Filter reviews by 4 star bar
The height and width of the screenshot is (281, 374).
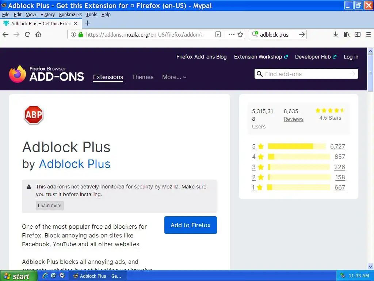tap(299, 157)
